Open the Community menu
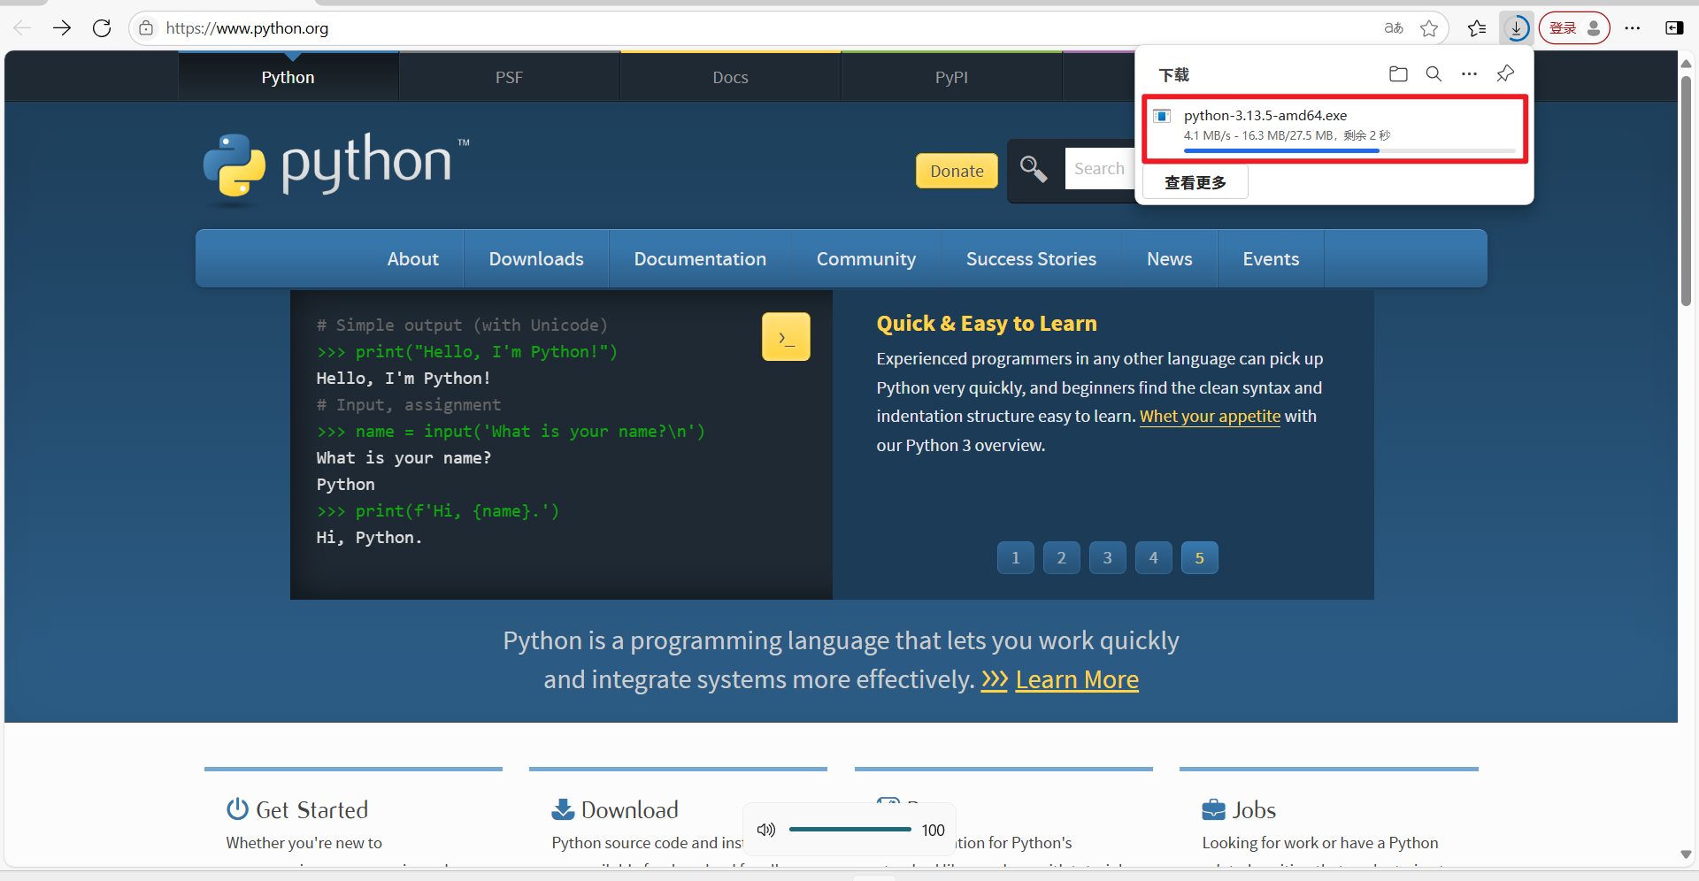The image size is (1699, 881). coord(866,259)
